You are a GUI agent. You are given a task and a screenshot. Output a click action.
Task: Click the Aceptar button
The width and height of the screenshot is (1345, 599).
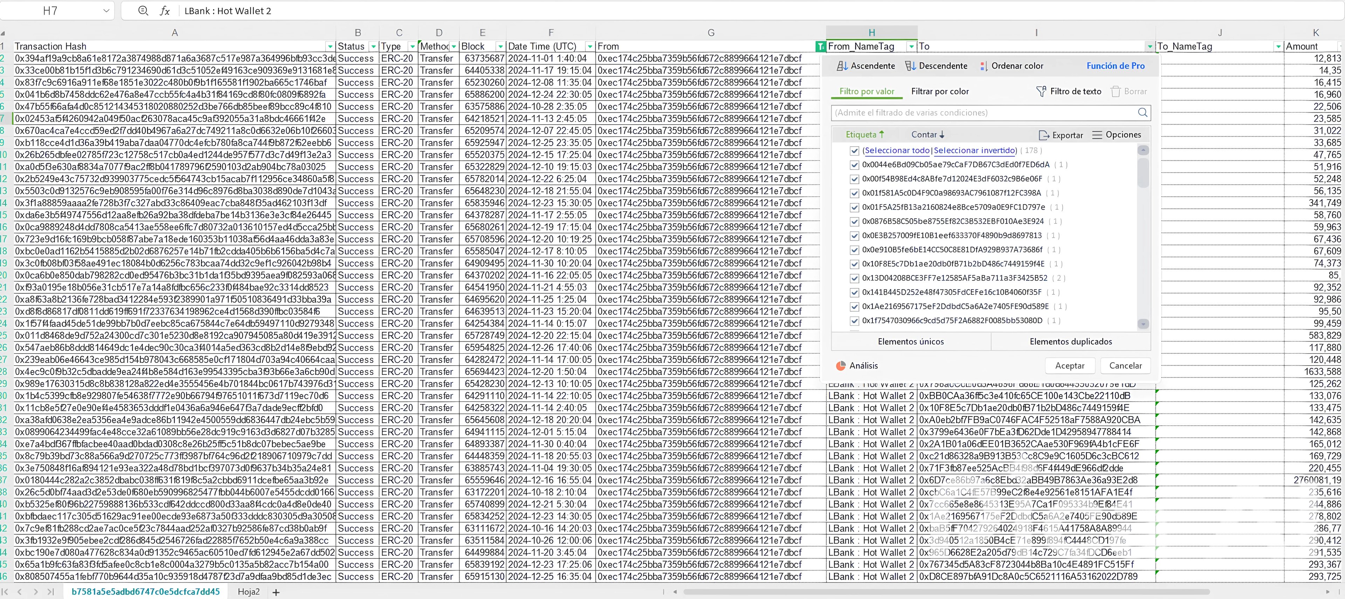coord(1070,366)
